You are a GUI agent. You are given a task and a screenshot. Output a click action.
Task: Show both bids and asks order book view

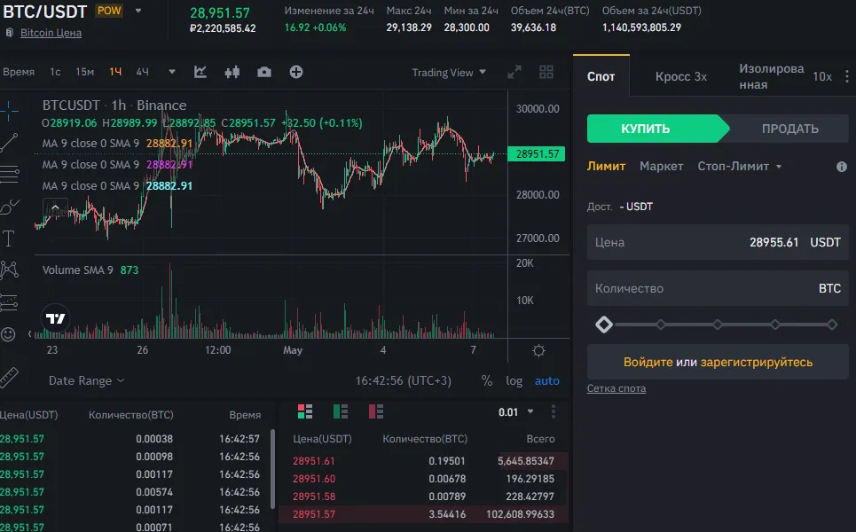305,411
